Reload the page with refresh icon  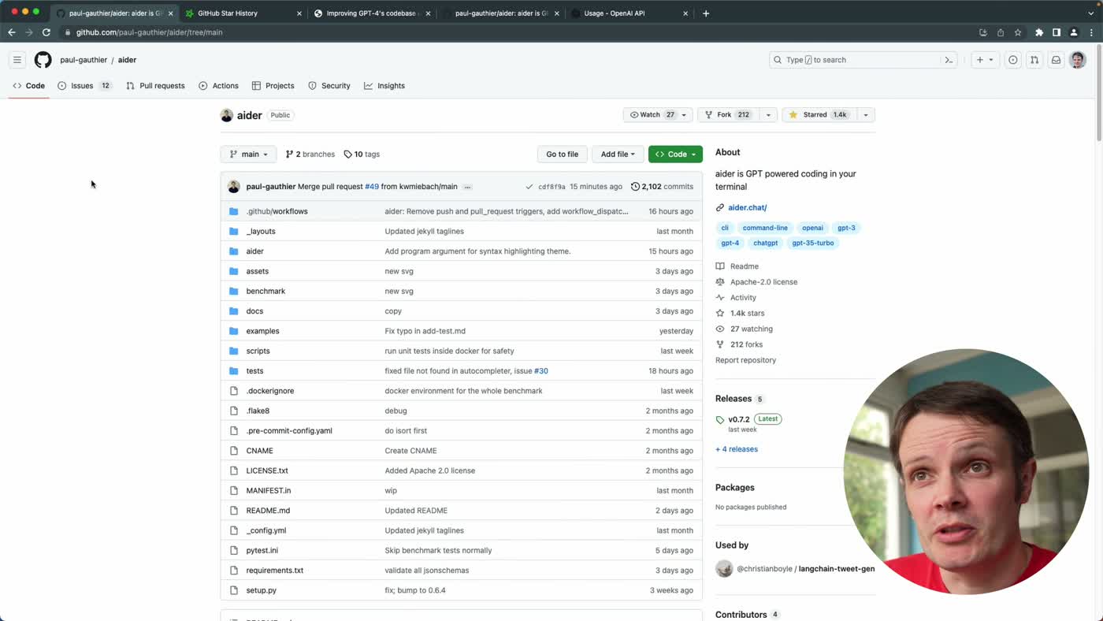click(x=46, y=32)
